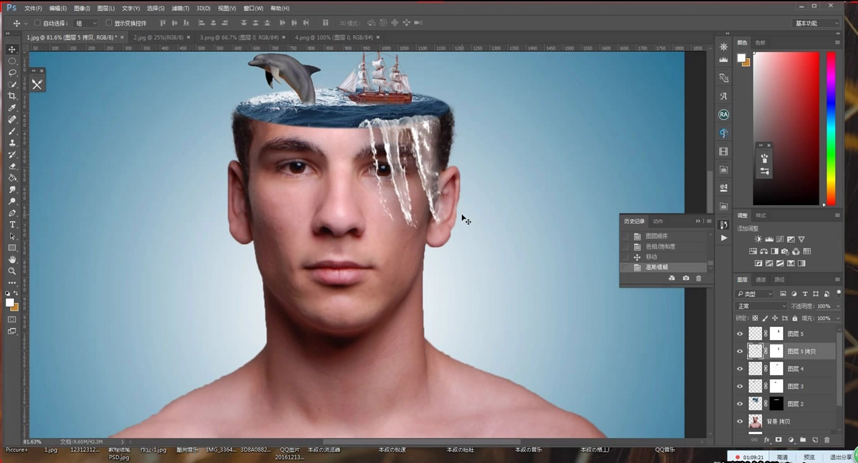The width and height of the screenshot is (858, 463).
Task: Select the Hand tool
Action: tap(12, 259)
